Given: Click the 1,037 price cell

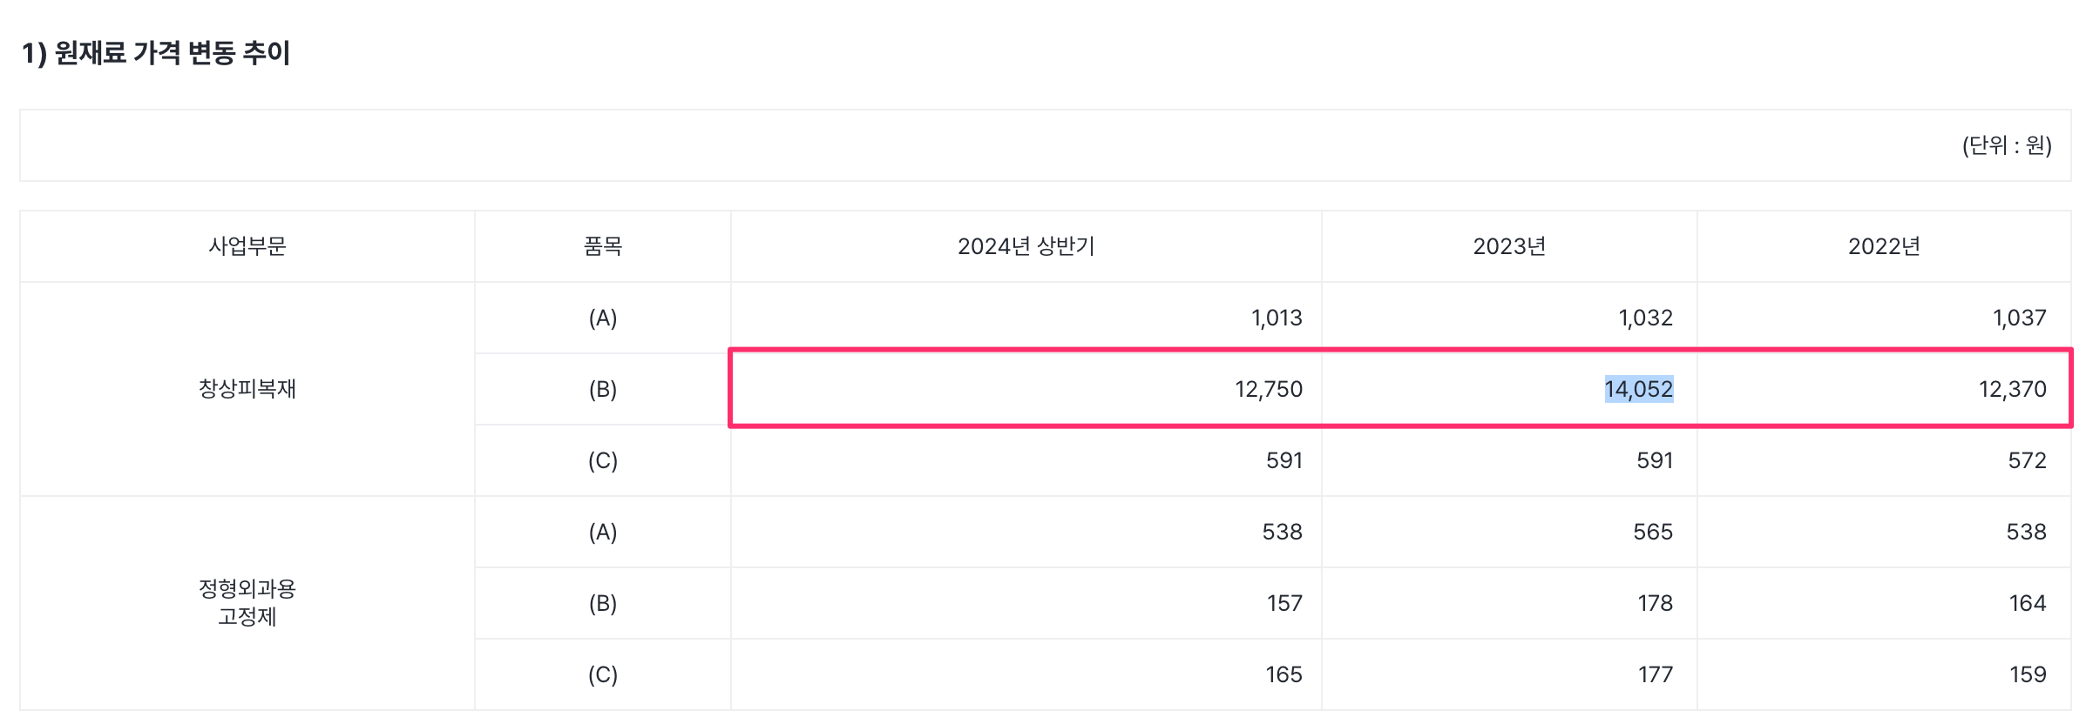Looking at the screenshot, I should (2019, 318).
